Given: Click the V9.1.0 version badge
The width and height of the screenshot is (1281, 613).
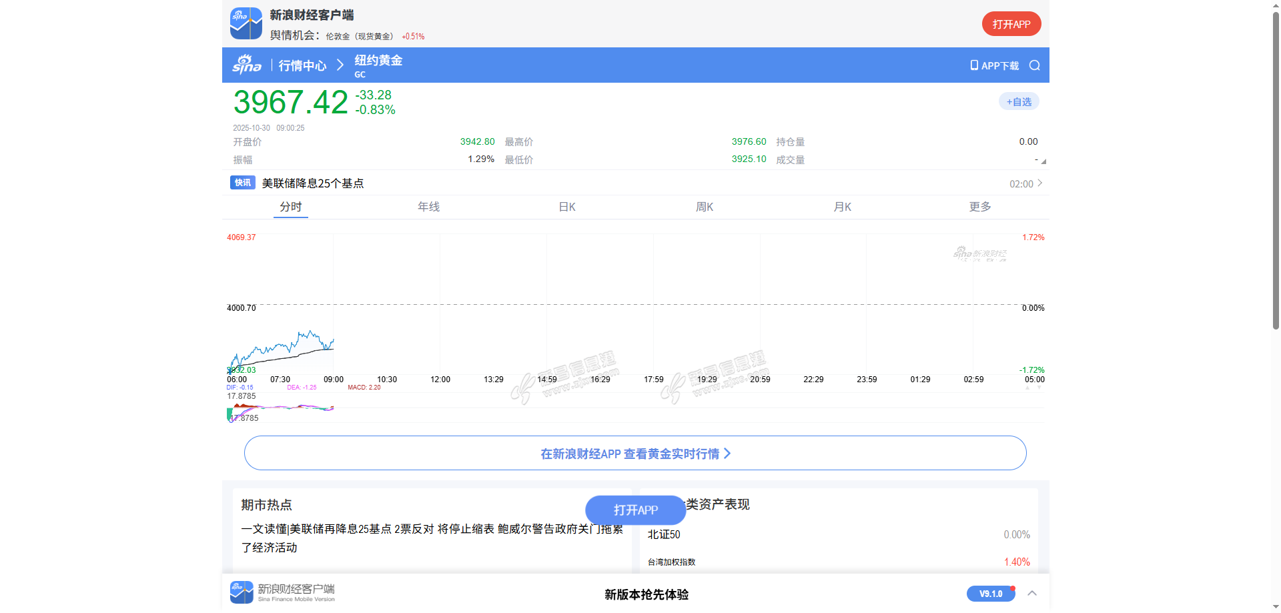Looking at the screenshot, I should pyautogui.click(x=990, y=594).
